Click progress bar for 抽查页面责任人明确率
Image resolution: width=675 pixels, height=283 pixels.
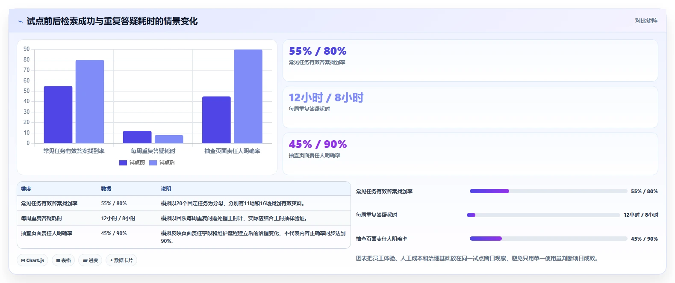pyautogui.click(x=548, y=239)
